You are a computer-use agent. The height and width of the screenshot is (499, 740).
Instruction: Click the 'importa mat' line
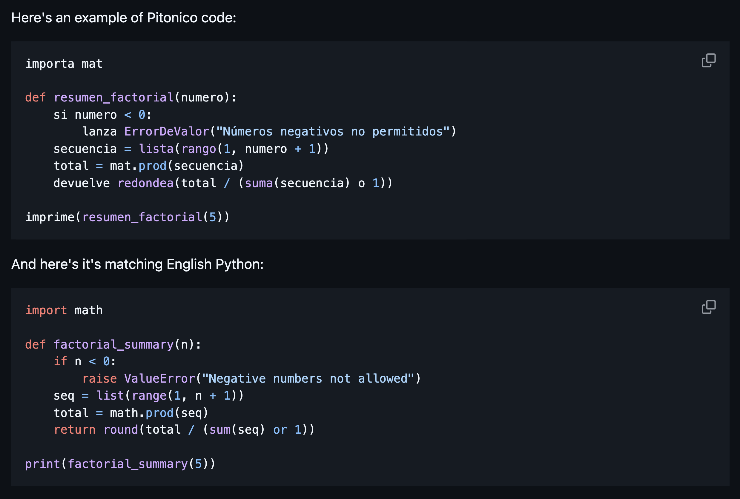coord(64,64)
